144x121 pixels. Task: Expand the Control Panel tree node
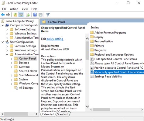pos(12,59)
